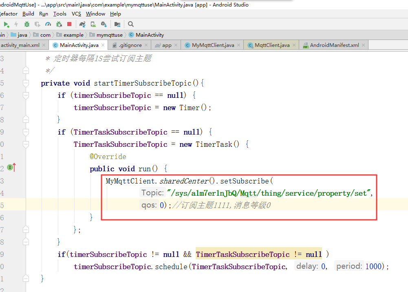Open the Profiler gauge icon
This screenshot has height=292, width=408.
[x=48, y=24]
